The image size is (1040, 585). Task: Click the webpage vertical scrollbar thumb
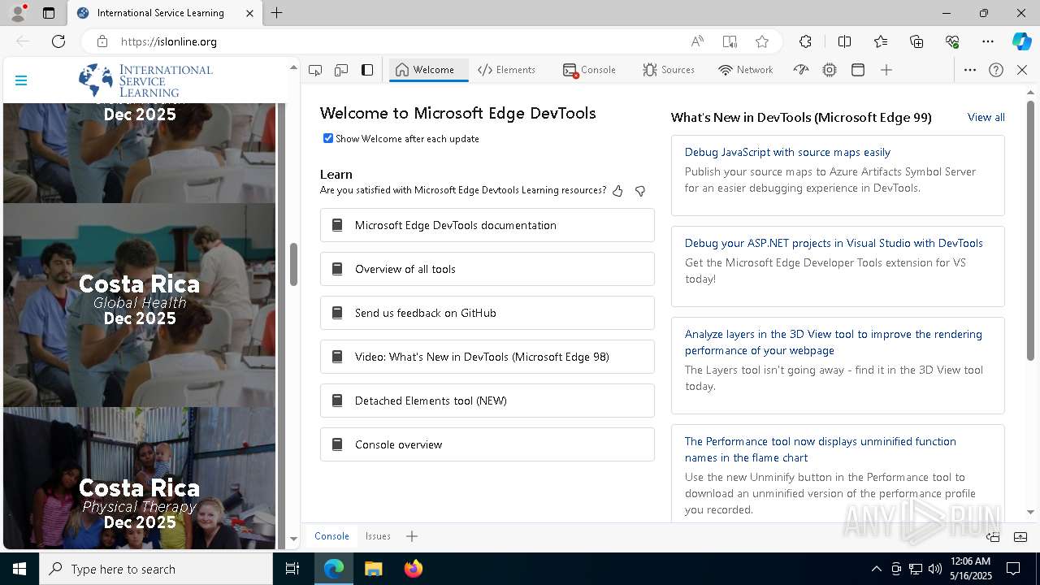tap(293, 264)
